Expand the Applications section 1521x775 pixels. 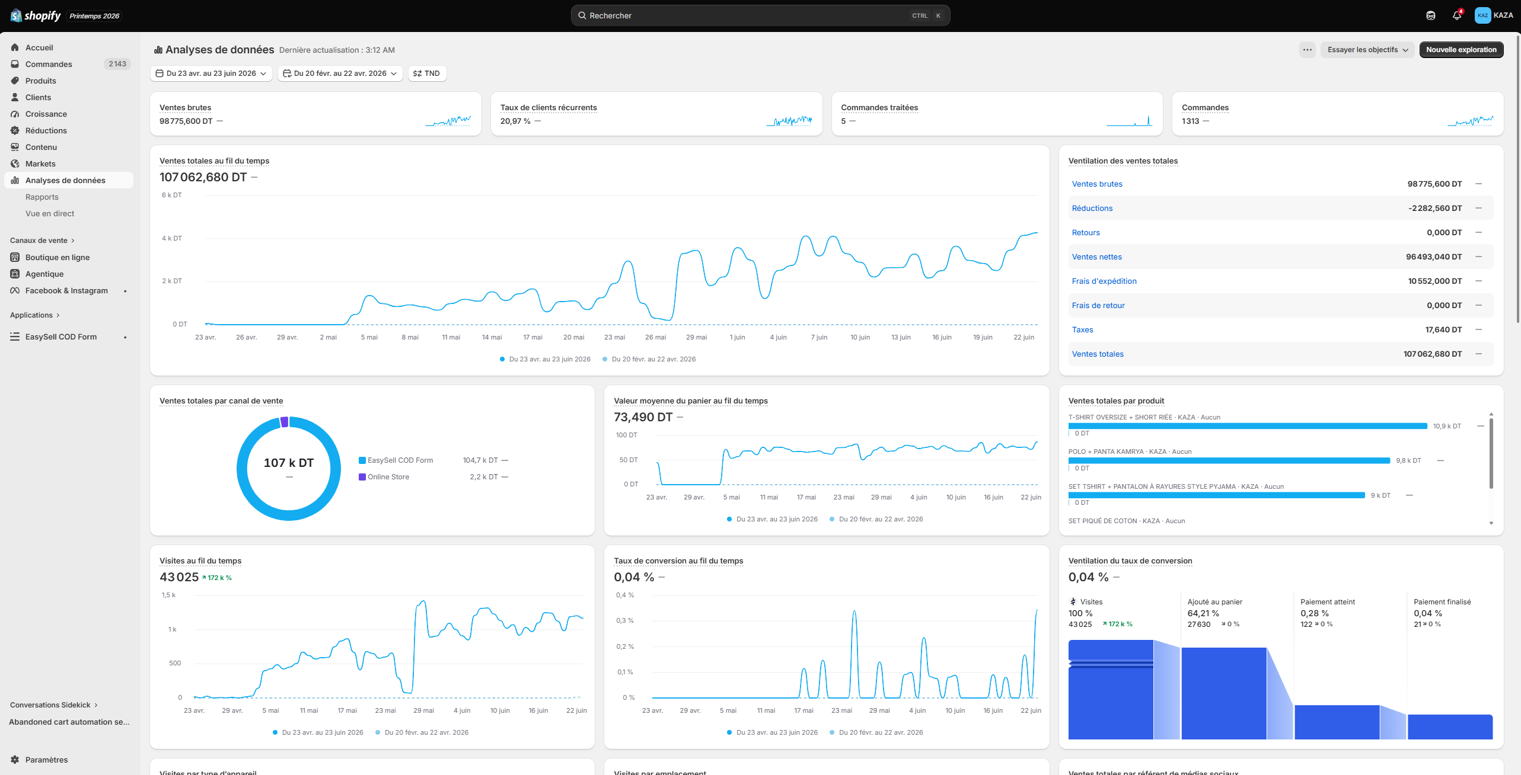[x=35, y=315]
